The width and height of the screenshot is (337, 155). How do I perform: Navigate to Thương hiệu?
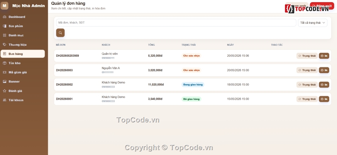point(23,44)
